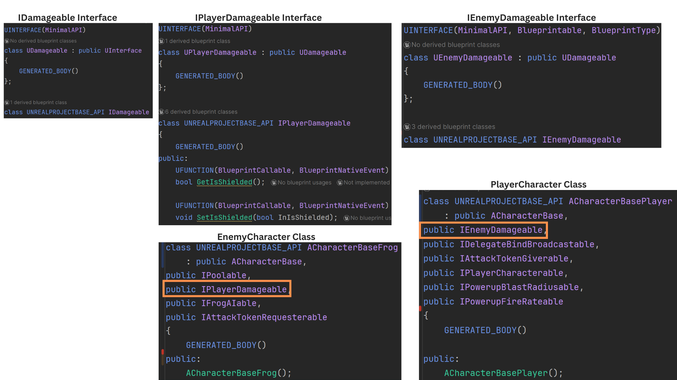Click highlighted IPlayerDamageable in Frog class
Viewport: 677px width, 380px height.
244,289
